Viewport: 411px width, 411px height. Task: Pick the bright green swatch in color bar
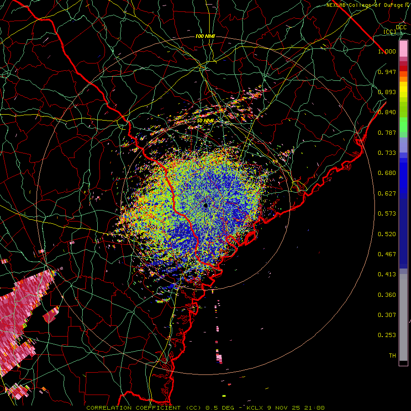[x=403, y=124]
